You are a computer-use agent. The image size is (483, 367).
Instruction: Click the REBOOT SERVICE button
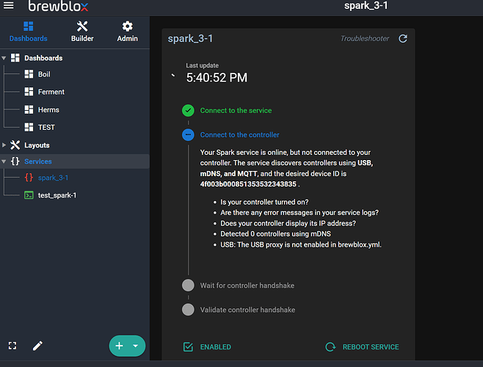363,346
